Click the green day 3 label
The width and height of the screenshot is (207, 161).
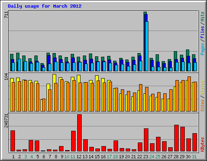pyautogui.click(x=25, y=157)
